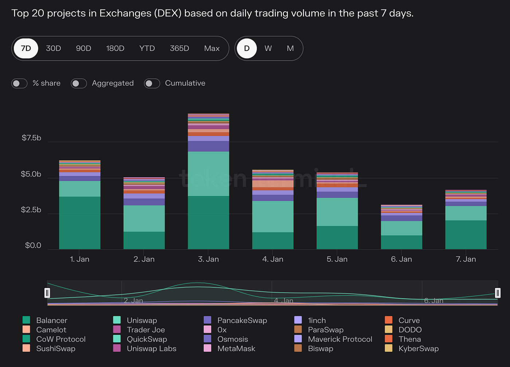Toggle the QuickSwap series label

[x=147, y=339]
